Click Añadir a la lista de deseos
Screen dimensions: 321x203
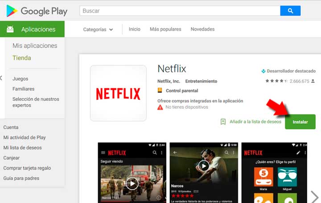click(x=255, y=122)
